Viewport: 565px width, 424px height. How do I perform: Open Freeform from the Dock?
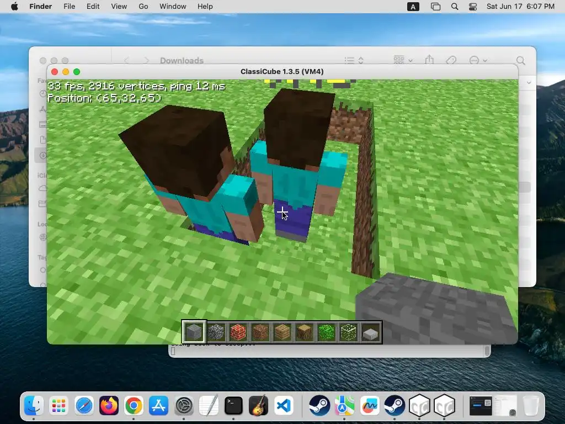pyautogui.click(x=370, y=406)
